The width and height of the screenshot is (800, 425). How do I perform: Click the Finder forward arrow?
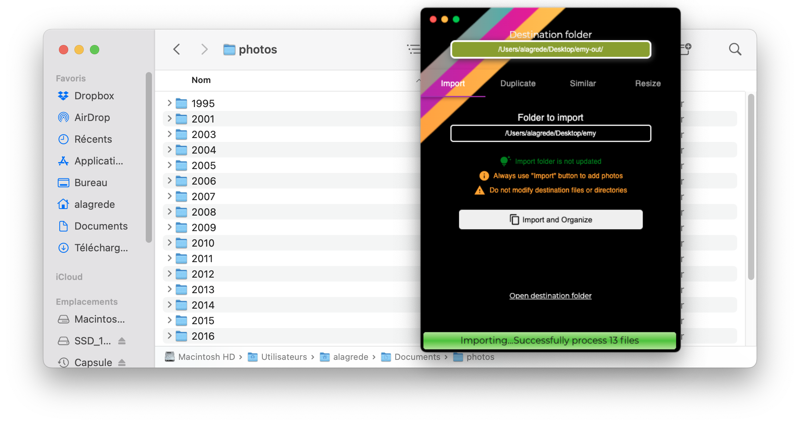[204, 49]
